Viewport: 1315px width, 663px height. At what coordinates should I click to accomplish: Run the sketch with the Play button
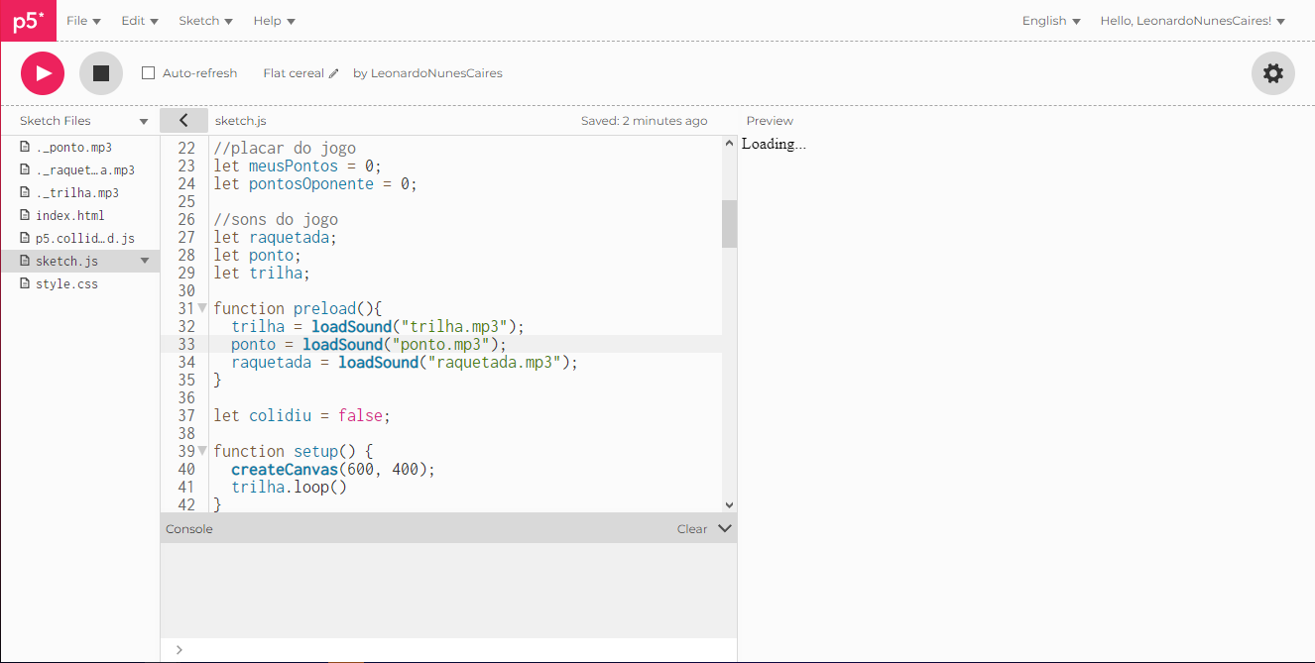[43, 73]
